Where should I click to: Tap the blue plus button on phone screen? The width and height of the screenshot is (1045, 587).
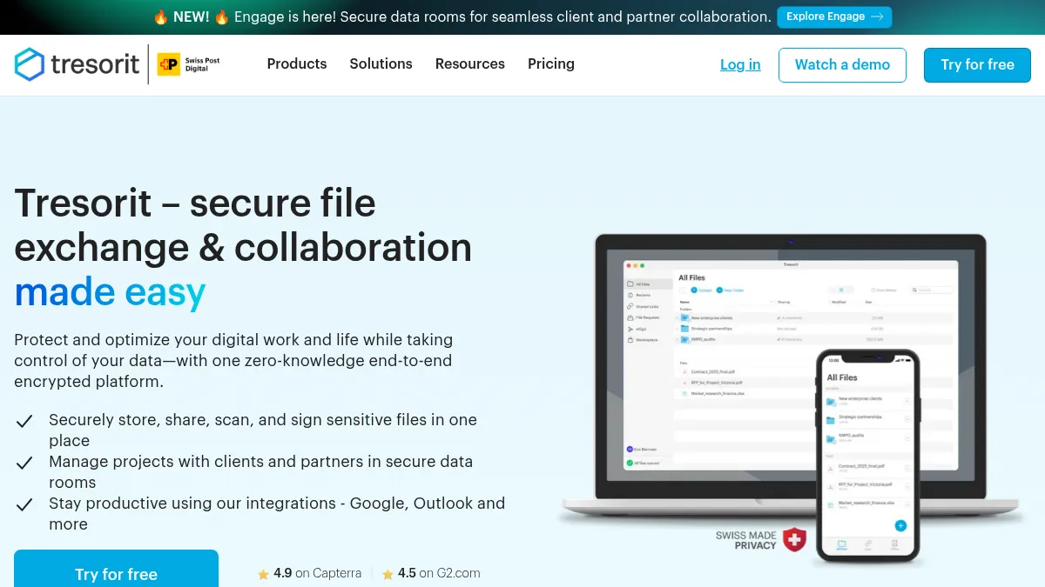900,525
